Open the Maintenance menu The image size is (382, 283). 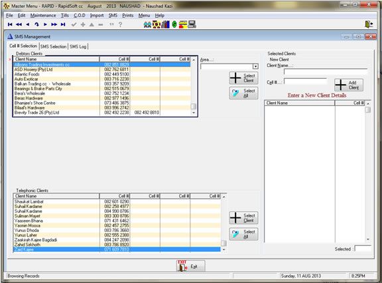pos(43,15)
